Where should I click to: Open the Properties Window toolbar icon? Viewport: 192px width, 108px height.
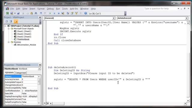72,13
